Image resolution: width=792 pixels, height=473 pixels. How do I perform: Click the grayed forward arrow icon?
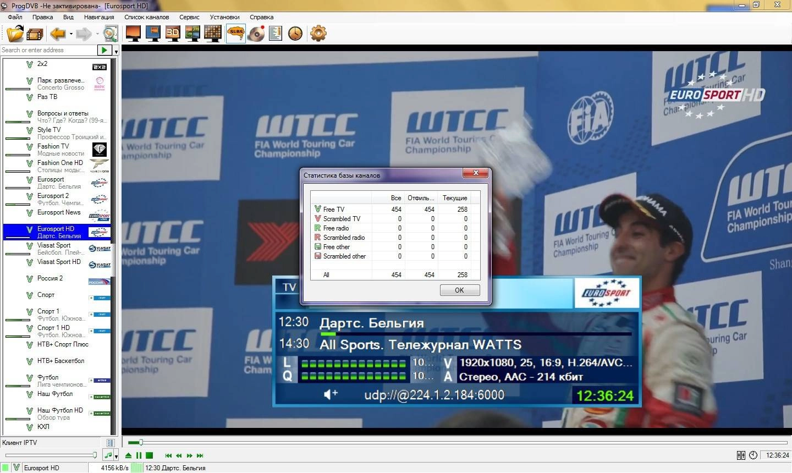84,34
